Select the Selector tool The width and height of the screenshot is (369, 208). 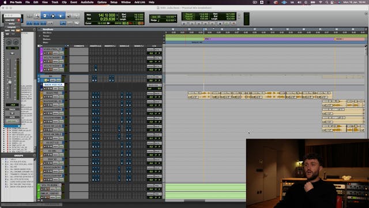(x=52, y=16)
